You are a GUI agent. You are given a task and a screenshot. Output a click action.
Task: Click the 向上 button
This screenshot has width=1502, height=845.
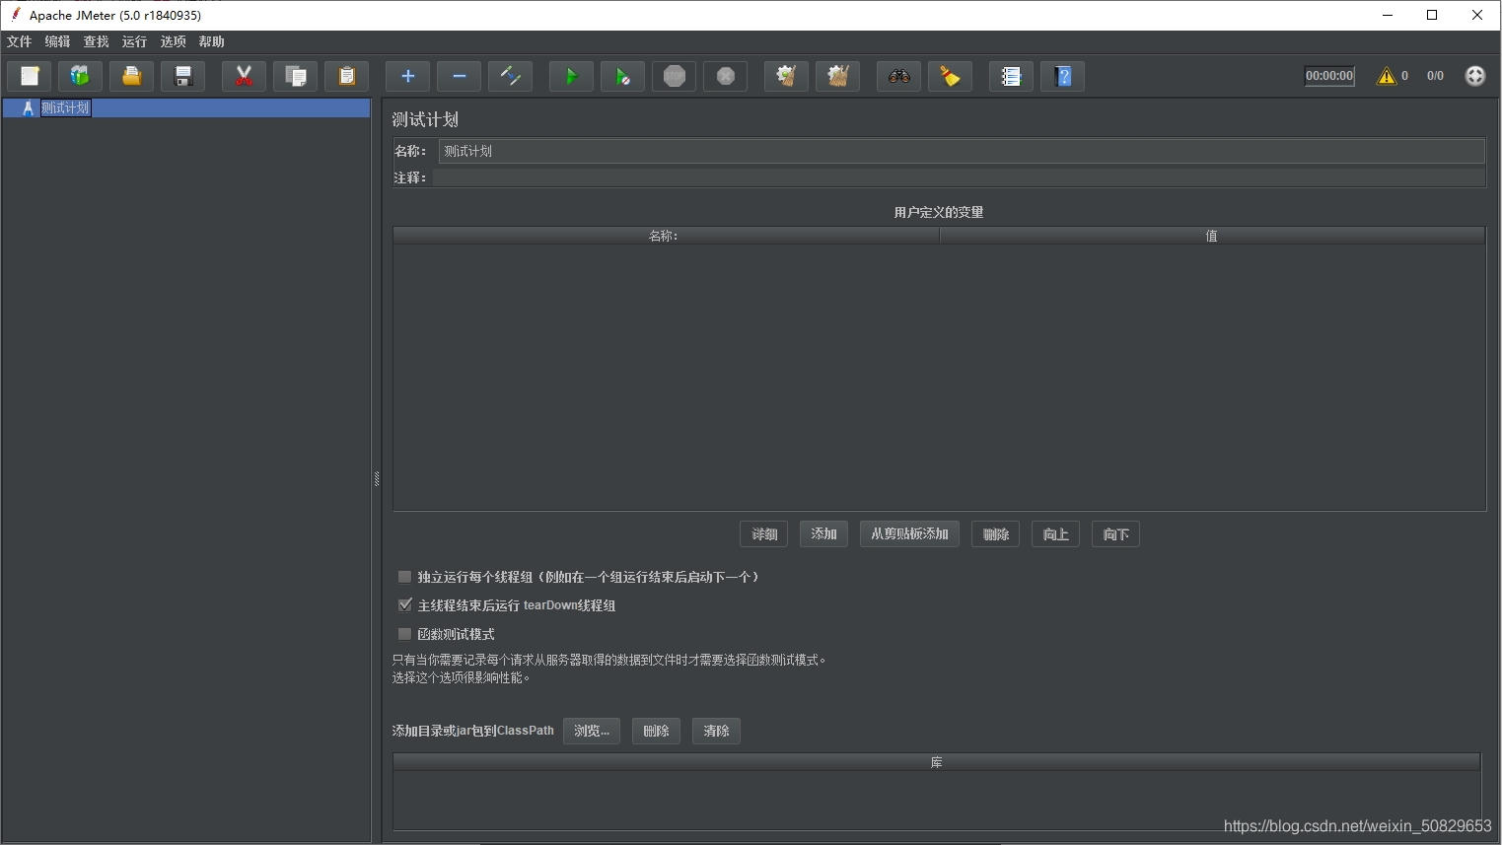(x=1056, y=534)
